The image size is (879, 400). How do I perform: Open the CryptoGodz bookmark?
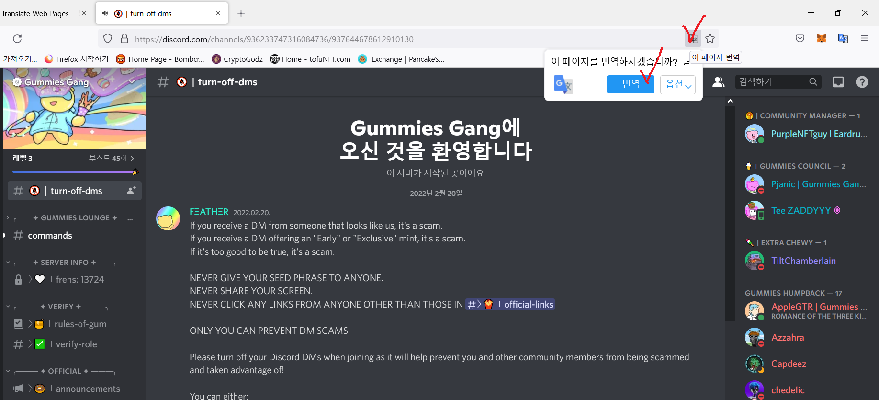(237, 59)
